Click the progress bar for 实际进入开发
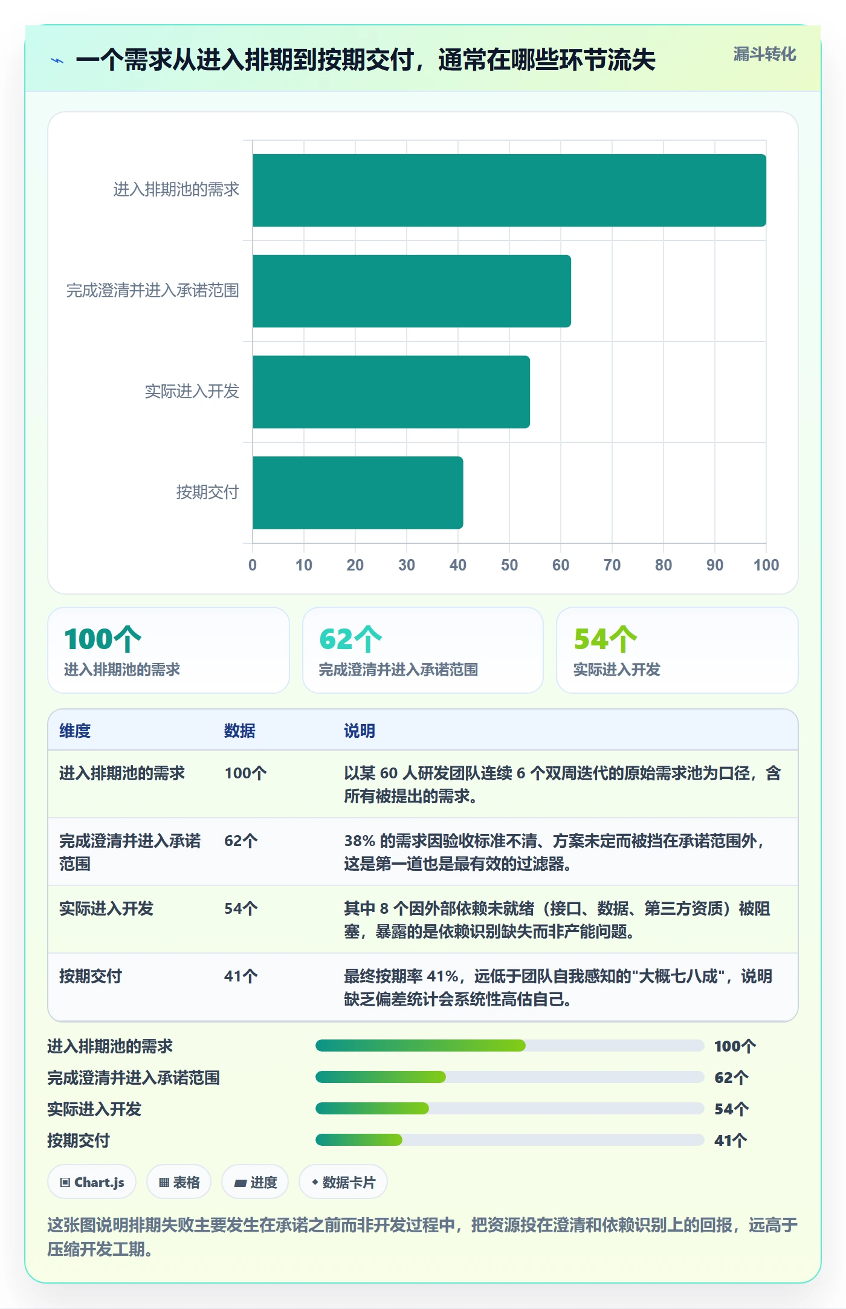Screen dimensions: 846x1309 tap(509, 1108)
